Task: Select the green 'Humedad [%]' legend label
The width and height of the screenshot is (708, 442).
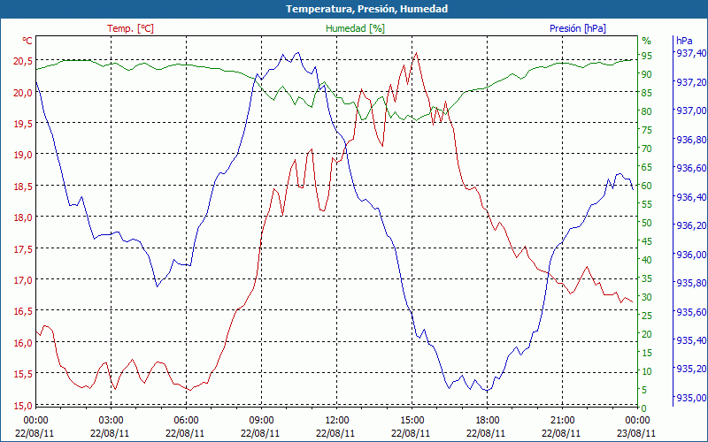Action: coord(355,28)
